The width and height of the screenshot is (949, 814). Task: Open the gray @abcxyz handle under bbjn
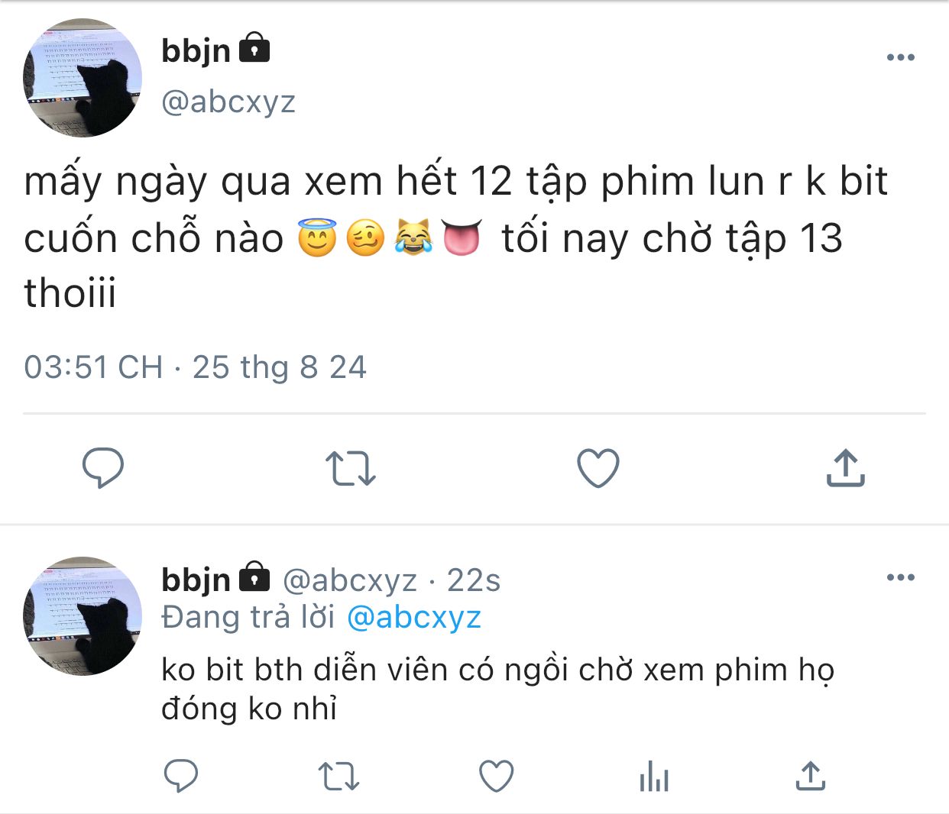pos(228,102)
